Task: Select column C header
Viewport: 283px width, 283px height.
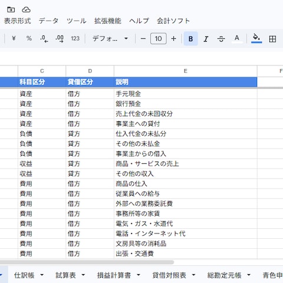Action: 42,71
